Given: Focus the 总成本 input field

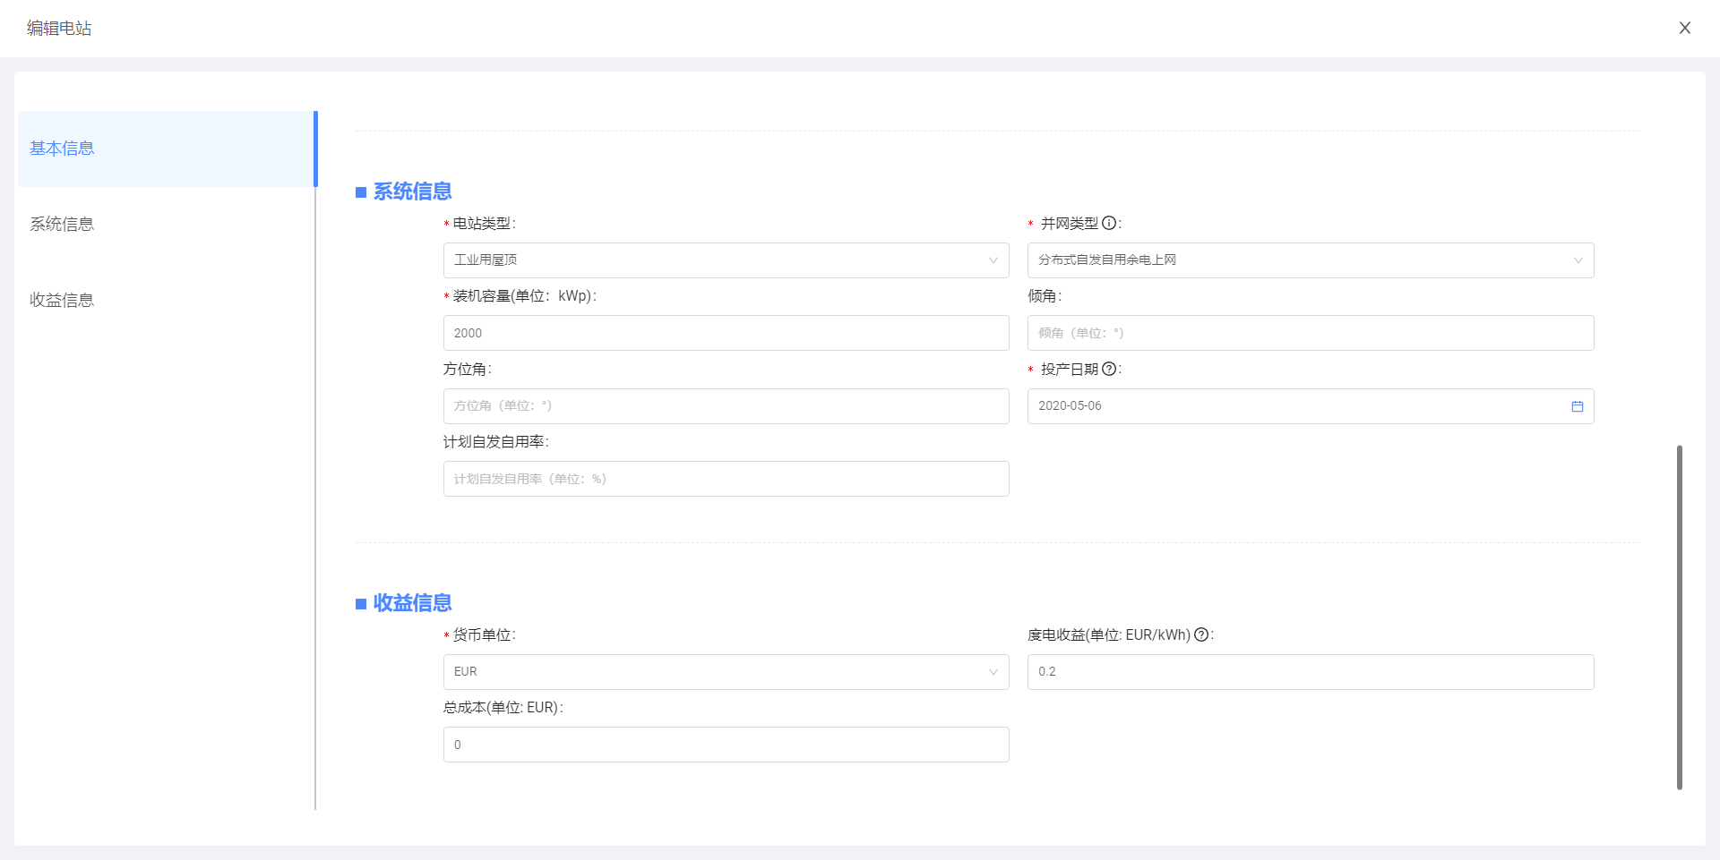Looking at the screenshot, I should point(726,745).
